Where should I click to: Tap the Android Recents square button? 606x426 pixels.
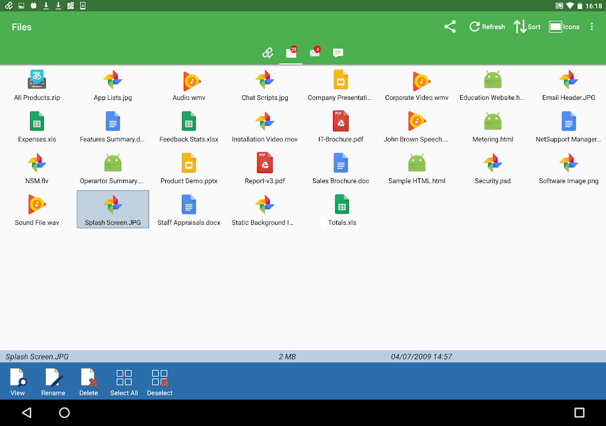(x=579, y=413)
